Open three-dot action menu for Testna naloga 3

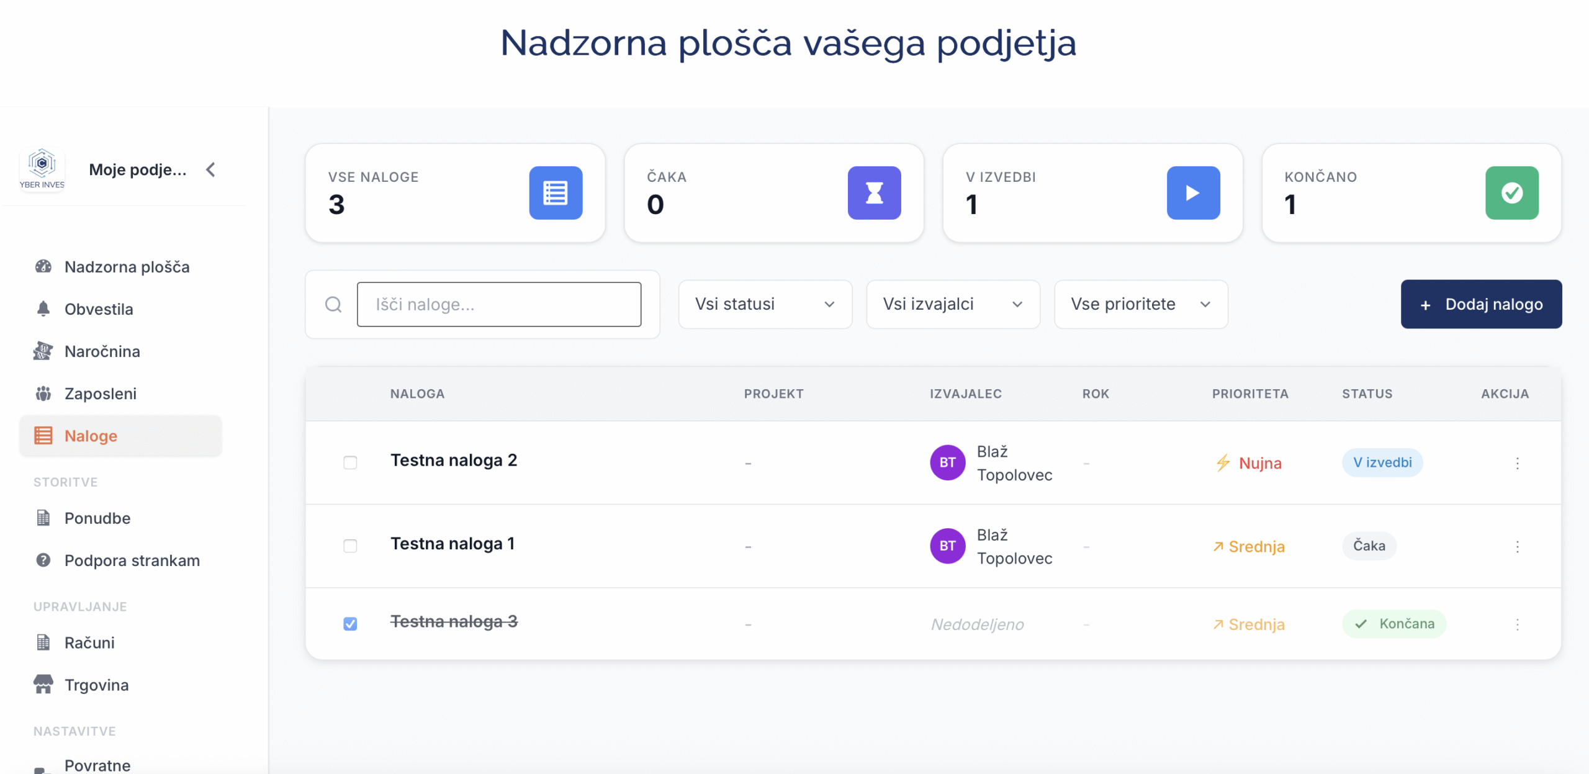[x=1517, y=624]
